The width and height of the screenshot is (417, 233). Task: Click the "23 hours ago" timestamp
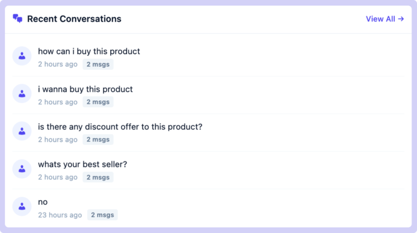click(x=60, y=215)
